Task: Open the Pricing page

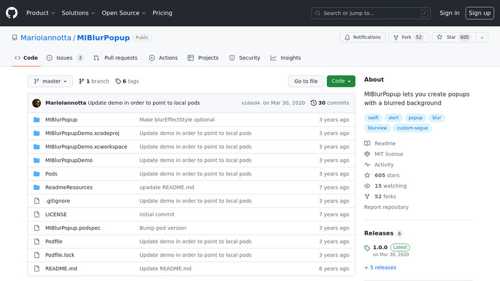Action: 162,13
